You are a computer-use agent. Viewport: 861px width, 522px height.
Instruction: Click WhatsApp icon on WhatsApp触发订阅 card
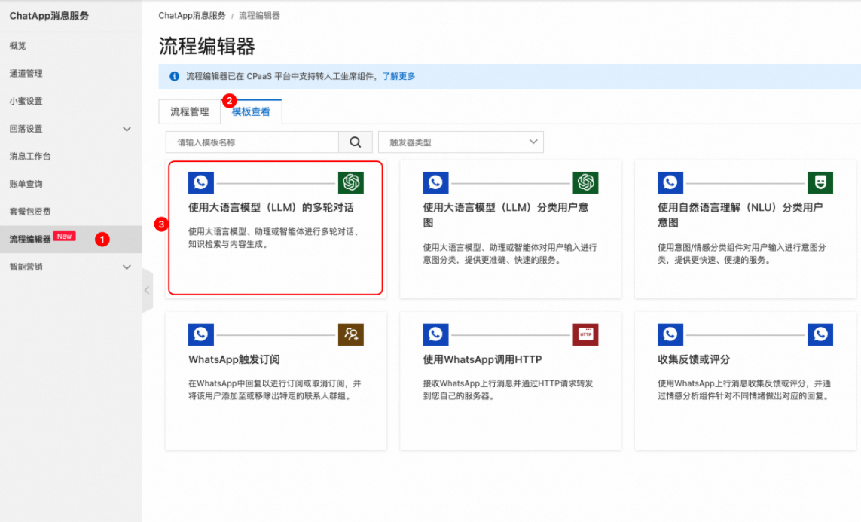(201, 334)
